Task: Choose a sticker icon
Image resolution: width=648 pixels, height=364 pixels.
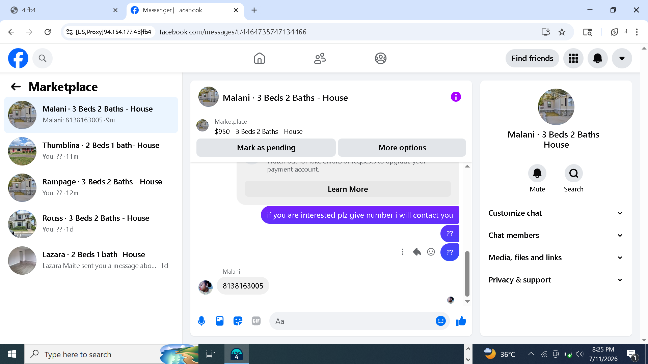Action: pos(238,321)
